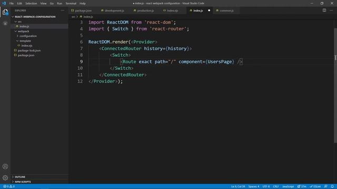Change line endings via CRLF
Screen dimensions: 337x189
(276, 186)
